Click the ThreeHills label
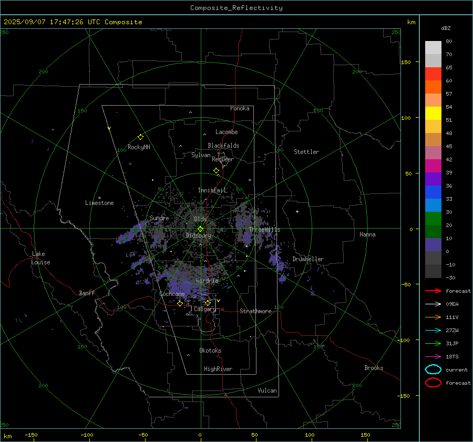The height and width of the screenshot is (442, 473). coord(264,230)
